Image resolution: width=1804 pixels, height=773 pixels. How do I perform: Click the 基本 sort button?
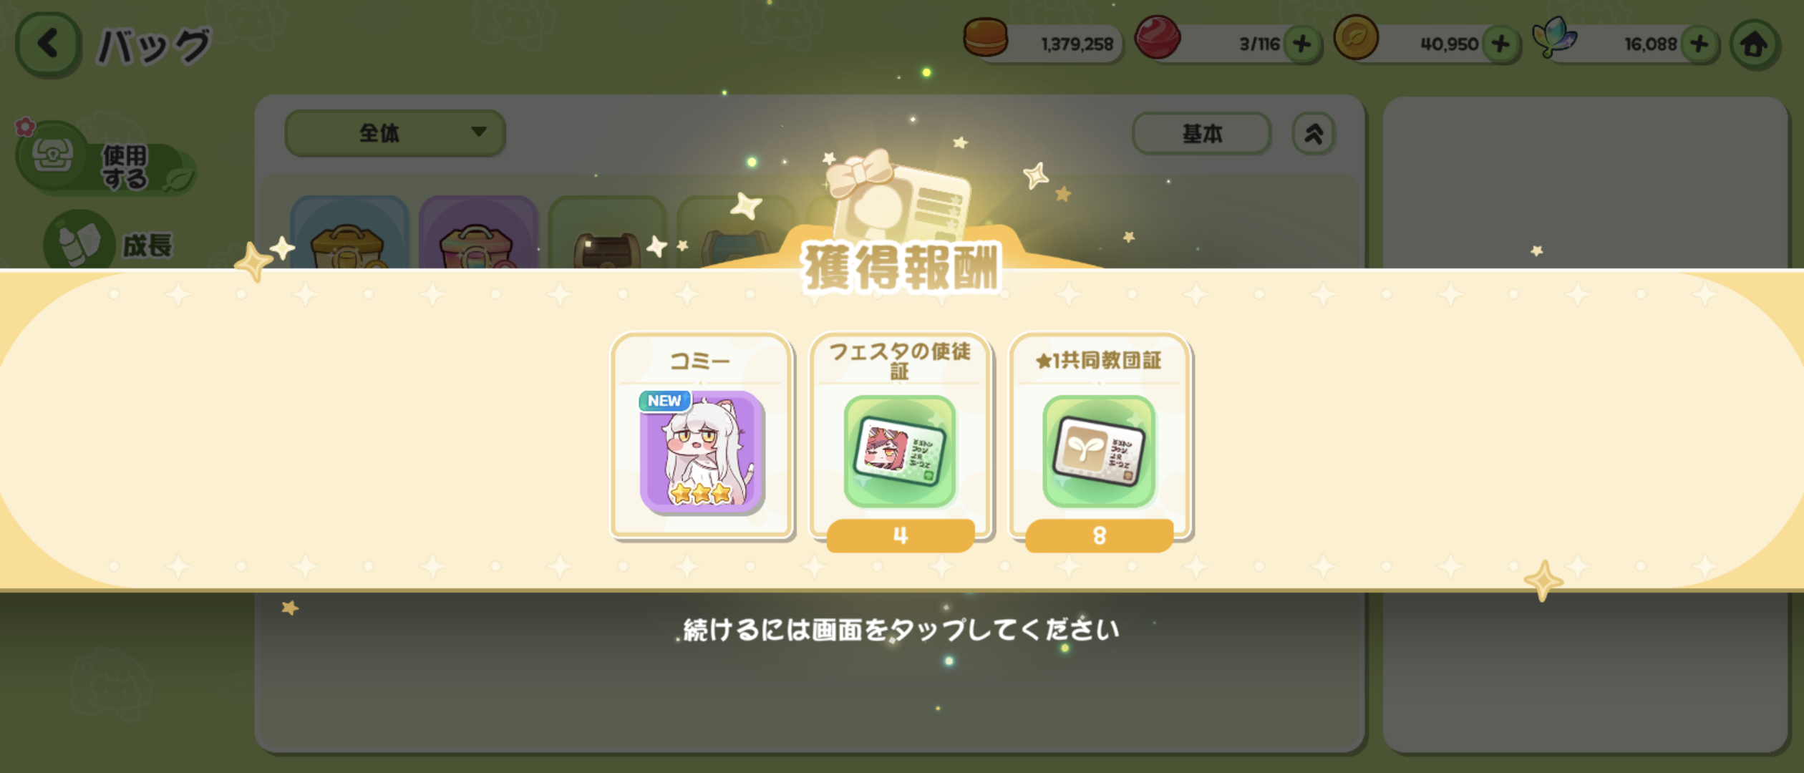coord(1201,133)
